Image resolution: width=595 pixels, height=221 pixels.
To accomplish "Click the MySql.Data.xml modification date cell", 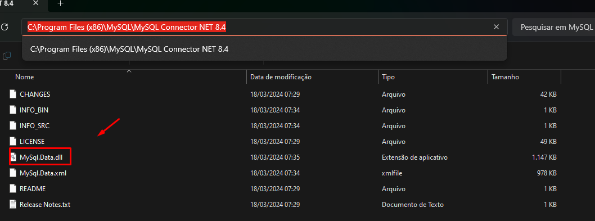I will click(275, 173).
